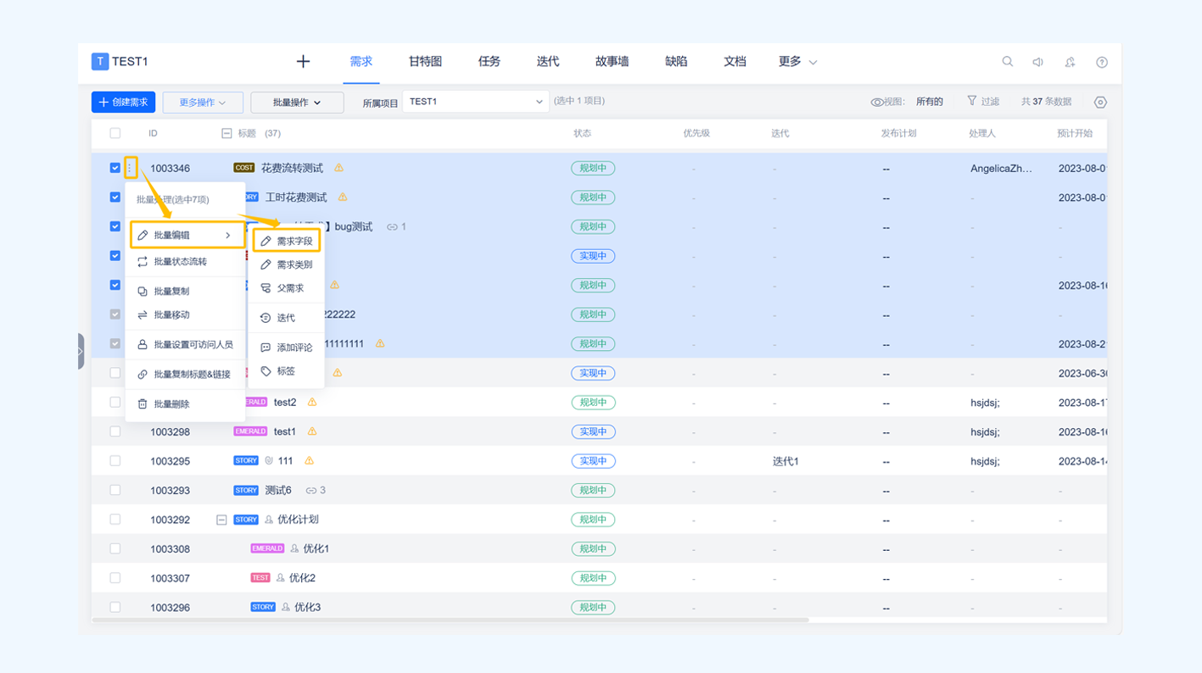Click the 过滤 filter button
Image resolution: width=1202 pixels, height=673 pixels.
[x=983, y=101]
